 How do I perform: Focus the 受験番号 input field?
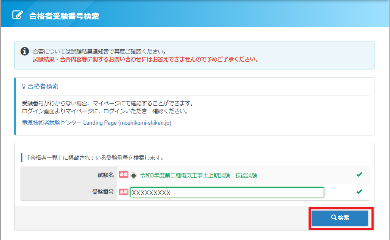[x=227, y=193]
